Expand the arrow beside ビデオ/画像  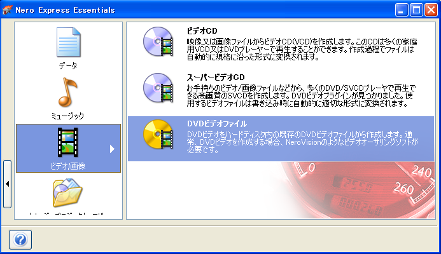(112, 149)
